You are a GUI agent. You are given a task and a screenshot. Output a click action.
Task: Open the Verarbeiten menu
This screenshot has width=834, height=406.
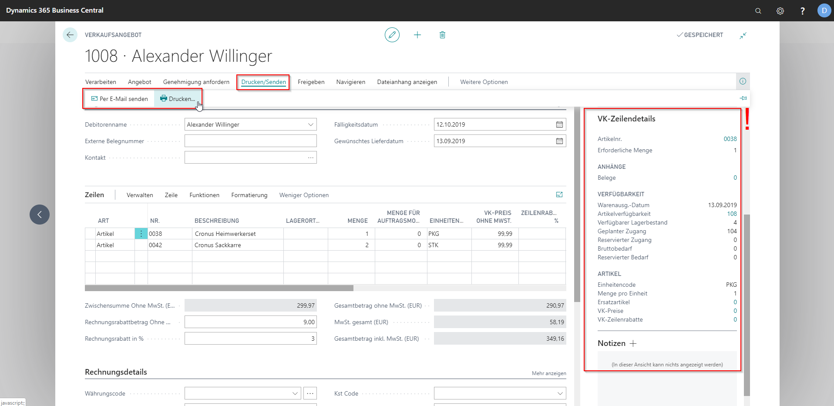(101, 82)
